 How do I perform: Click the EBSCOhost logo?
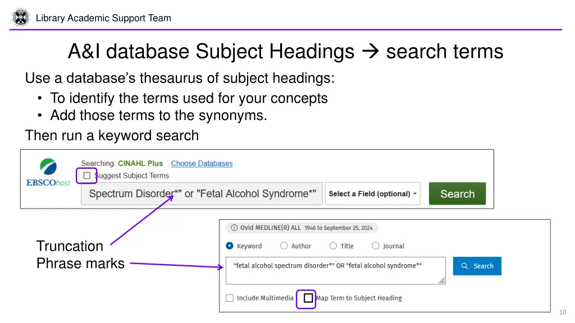48,173
